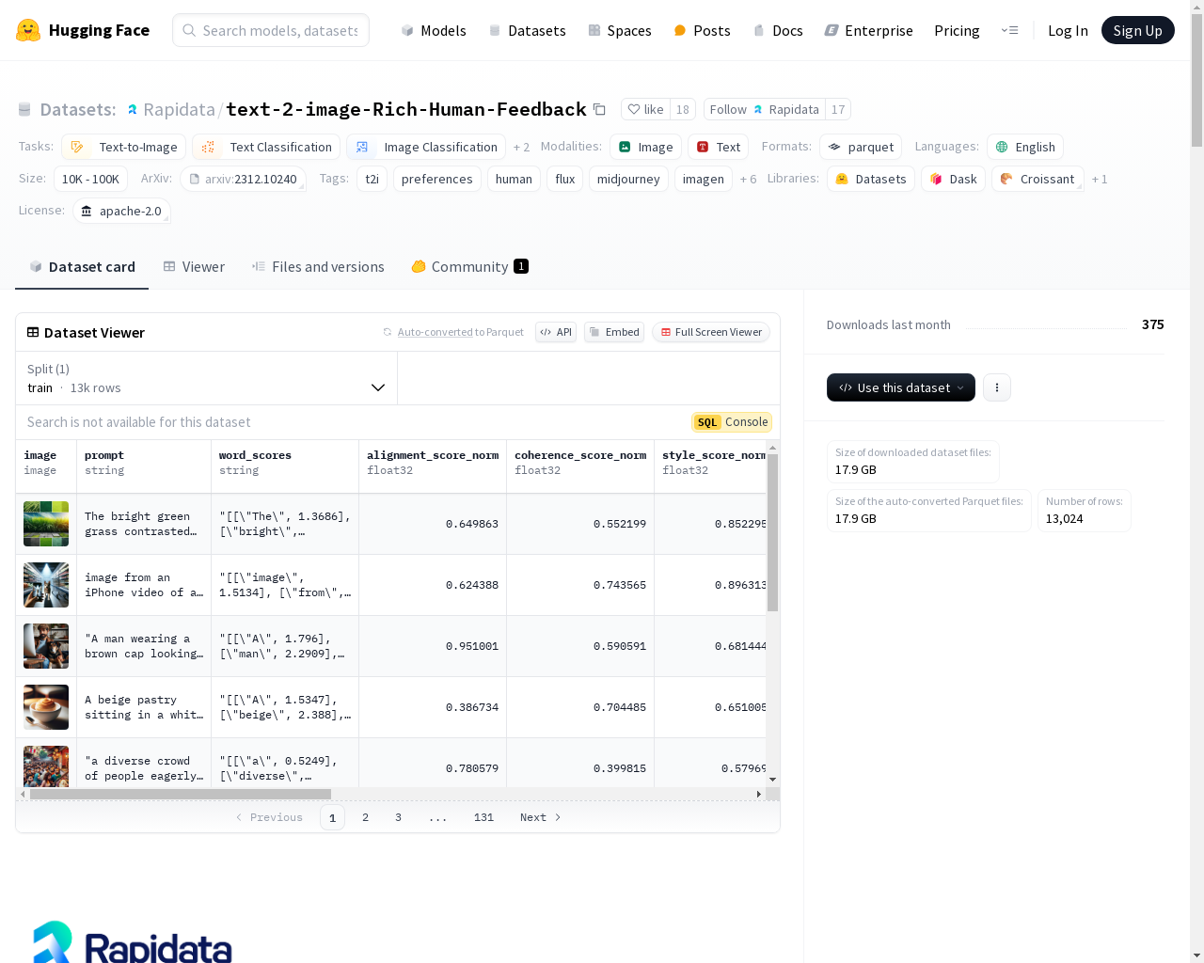This screenshot has height=963, width=1204.
Task: Click the Image Classification task tag
Action: (426, 147)
